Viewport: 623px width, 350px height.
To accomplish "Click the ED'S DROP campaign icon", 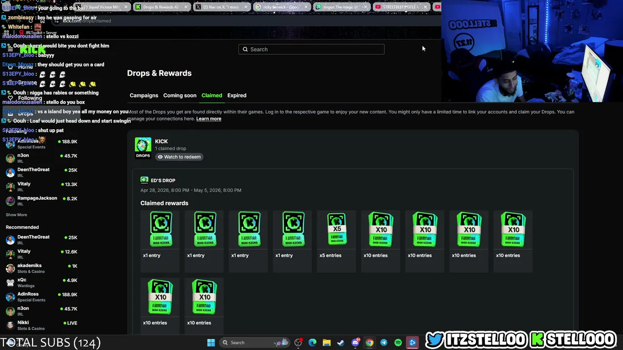I will [144, 180].
